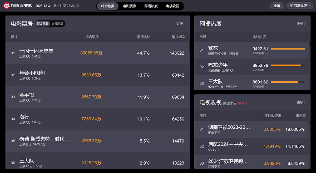Viewport: 316px width, 173px height.
Task: Click the 金手指 box office amount
Action: pyautogui.click(x=91, y=97)
